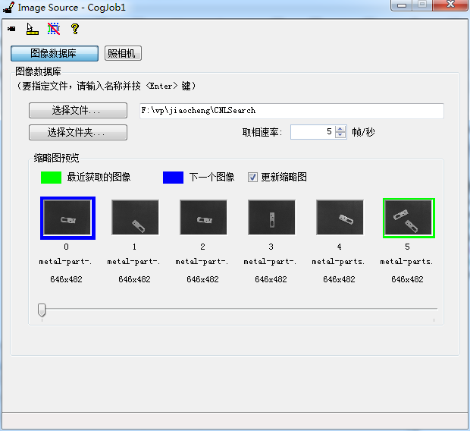Switch to 图像数据库 tab

tap(55, 53)
